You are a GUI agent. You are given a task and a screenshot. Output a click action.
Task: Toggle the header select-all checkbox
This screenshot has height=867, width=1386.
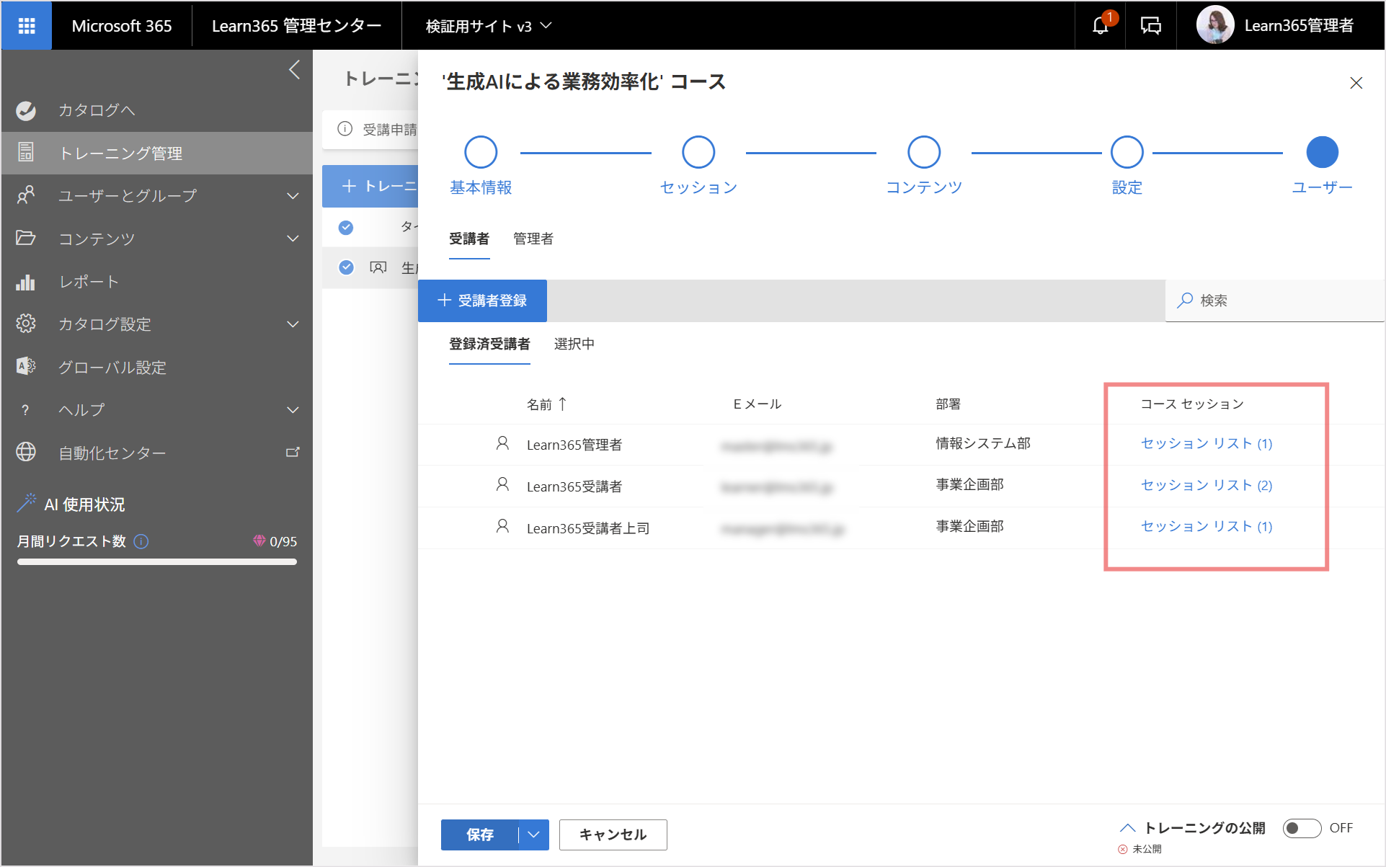346,227
